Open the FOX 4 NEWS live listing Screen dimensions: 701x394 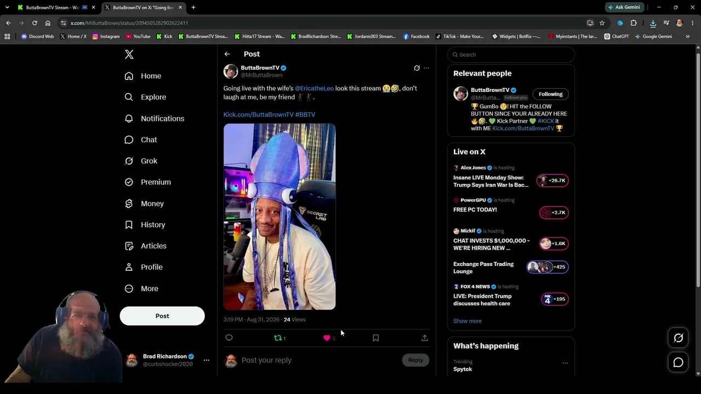510,296
